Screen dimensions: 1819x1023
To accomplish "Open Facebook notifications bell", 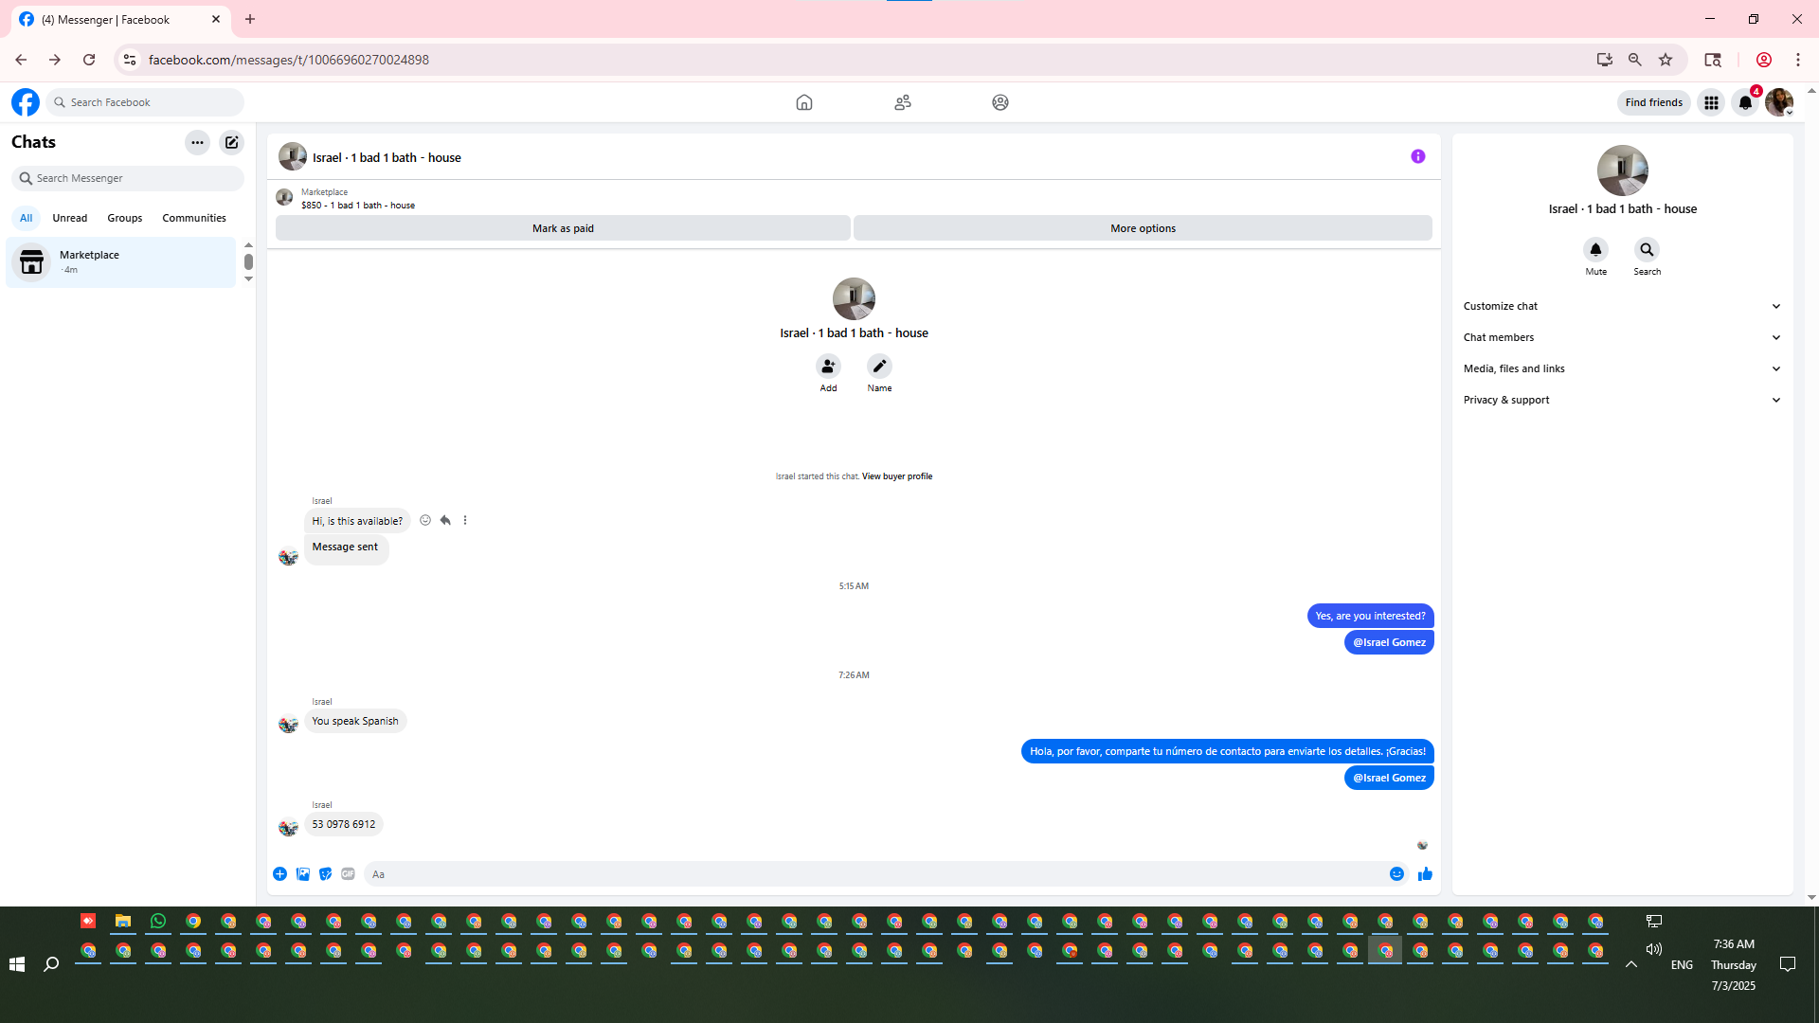I will pos(1745,102).
